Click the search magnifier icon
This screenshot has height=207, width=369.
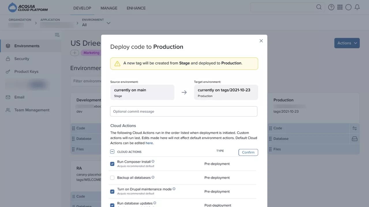coord(319,7)
